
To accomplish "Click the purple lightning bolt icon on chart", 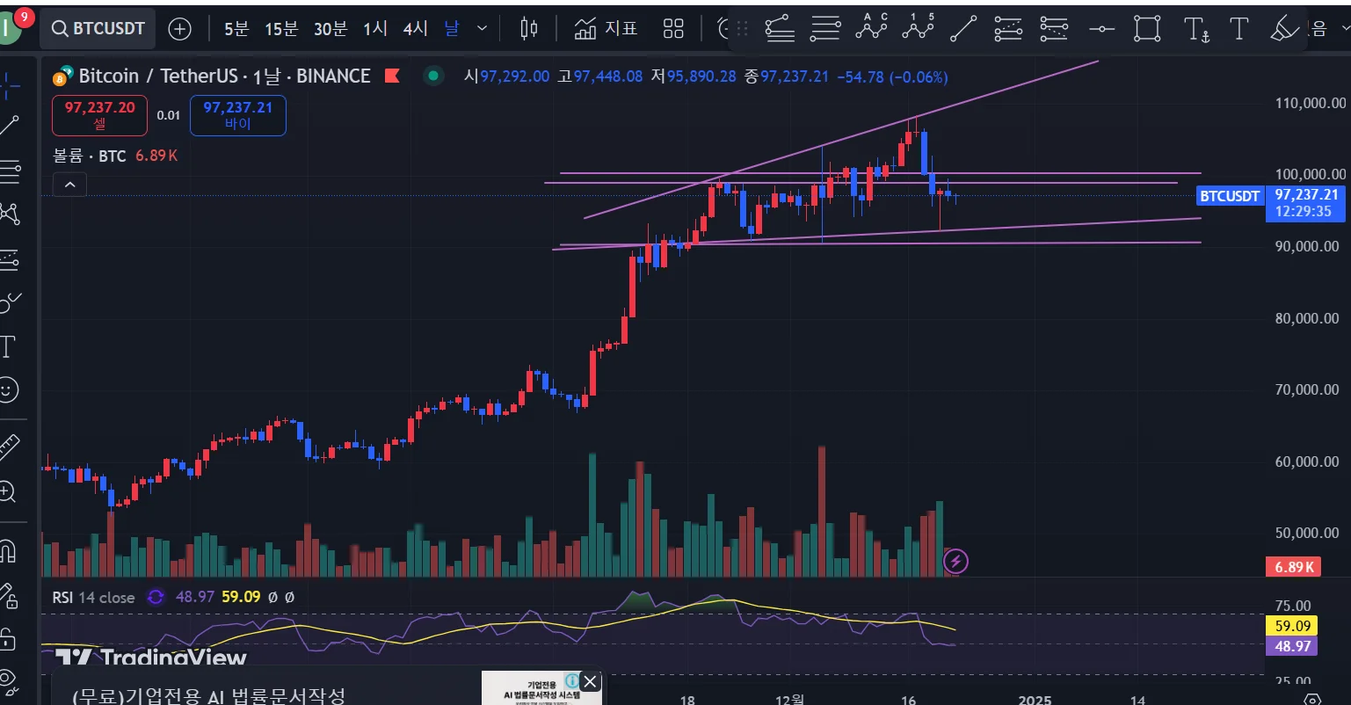I will (x=956, y=561).
